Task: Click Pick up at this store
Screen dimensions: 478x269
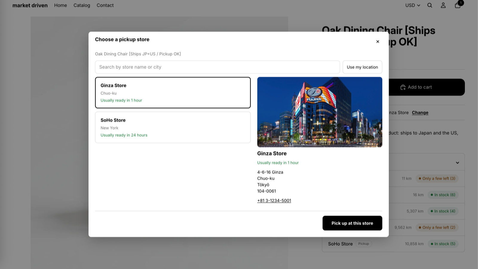Action: click(x=352, y=223)
